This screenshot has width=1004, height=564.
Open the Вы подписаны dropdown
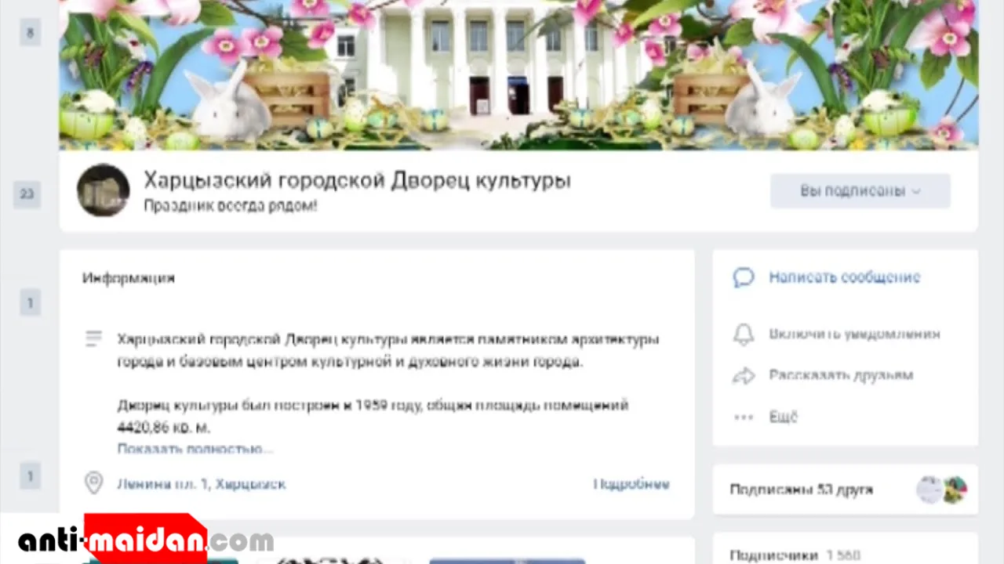860,191
